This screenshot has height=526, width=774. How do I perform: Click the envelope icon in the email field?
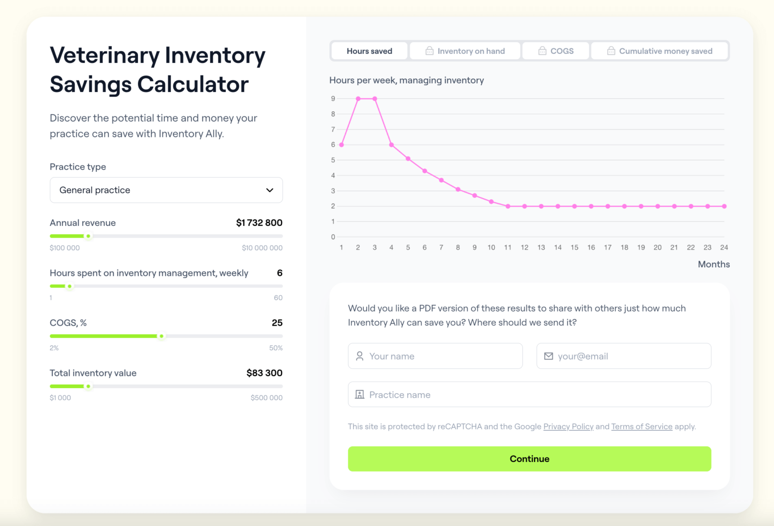(548, 356)
